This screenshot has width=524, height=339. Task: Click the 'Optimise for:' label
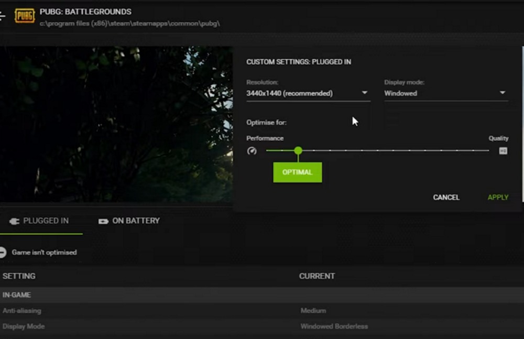point(266,123)
